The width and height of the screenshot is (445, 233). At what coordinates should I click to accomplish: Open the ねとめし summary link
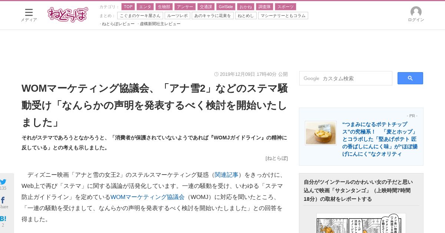pos(246,16)
